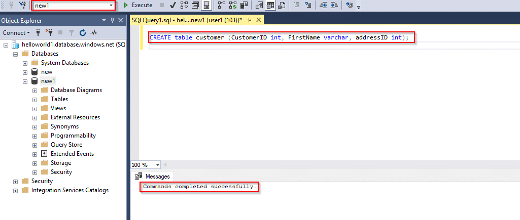Decrease the line indent
The image size is (520, 220).
coord(323,5)
